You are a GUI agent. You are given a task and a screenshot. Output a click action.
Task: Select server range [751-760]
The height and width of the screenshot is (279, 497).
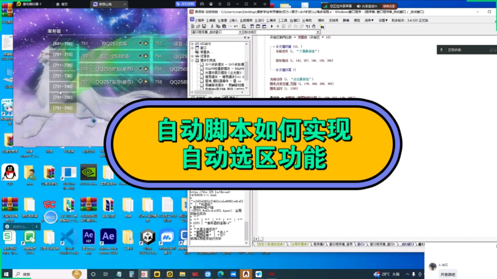63,108
